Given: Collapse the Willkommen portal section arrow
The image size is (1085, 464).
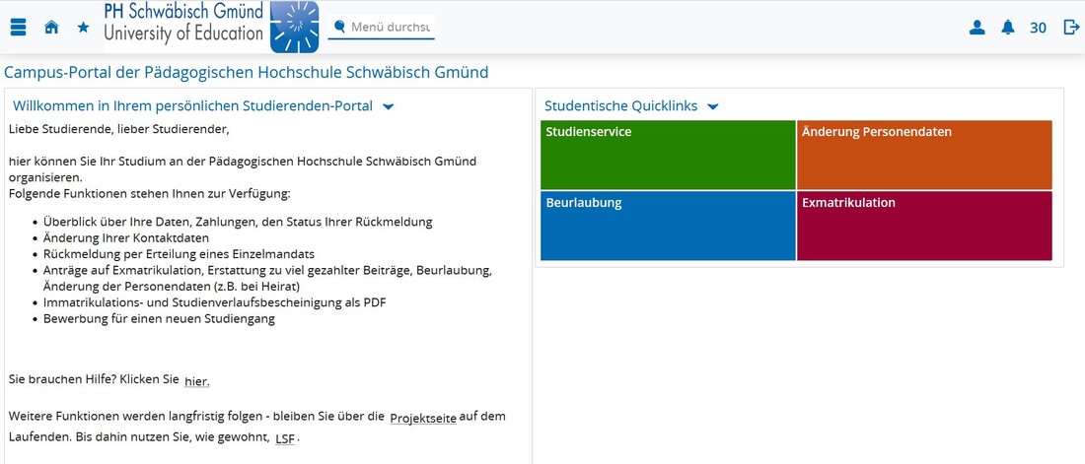Looking at the screenshot, I should 388,106.
